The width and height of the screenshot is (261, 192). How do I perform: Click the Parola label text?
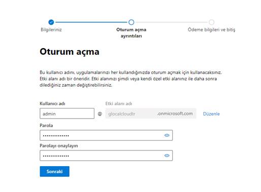pos(46,126)
